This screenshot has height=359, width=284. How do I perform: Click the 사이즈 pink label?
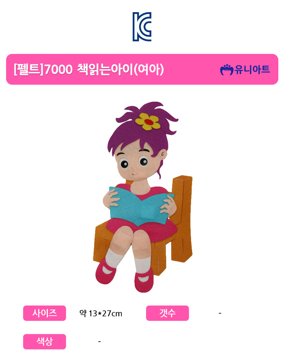pyautogui.click(x=45, y=313)
